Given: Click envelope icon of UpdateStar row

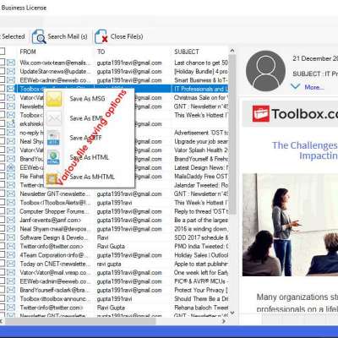Looking at the screenshot, I should [11, 71].
